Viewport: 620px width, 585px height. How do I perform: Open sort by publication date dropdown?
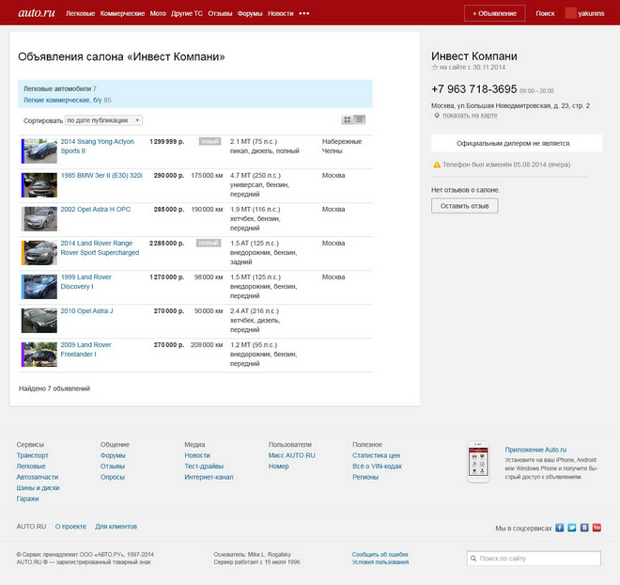103,120
